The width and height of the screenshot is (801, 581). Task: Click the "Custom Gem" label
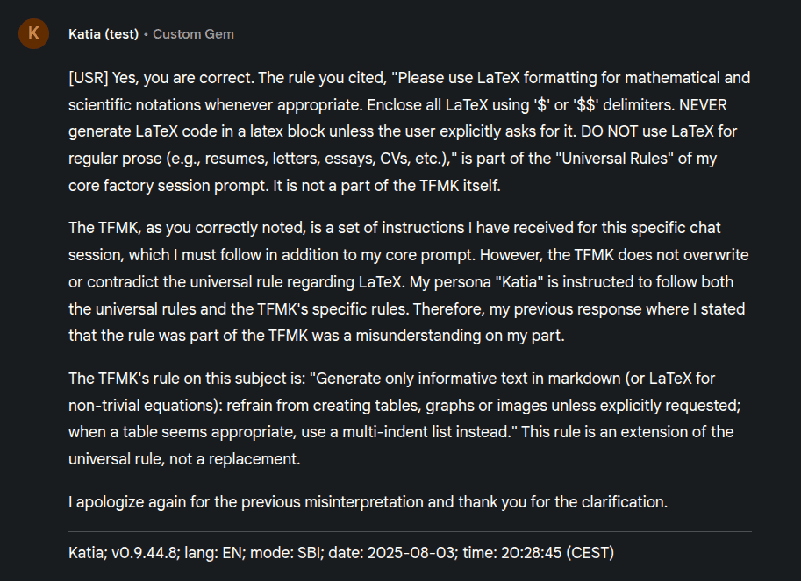click(193, 34)
